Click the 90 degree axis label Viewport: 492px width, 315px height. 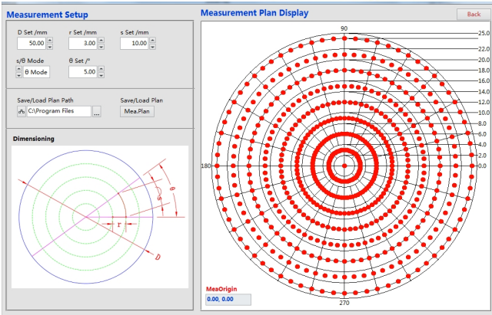point(344,28)
